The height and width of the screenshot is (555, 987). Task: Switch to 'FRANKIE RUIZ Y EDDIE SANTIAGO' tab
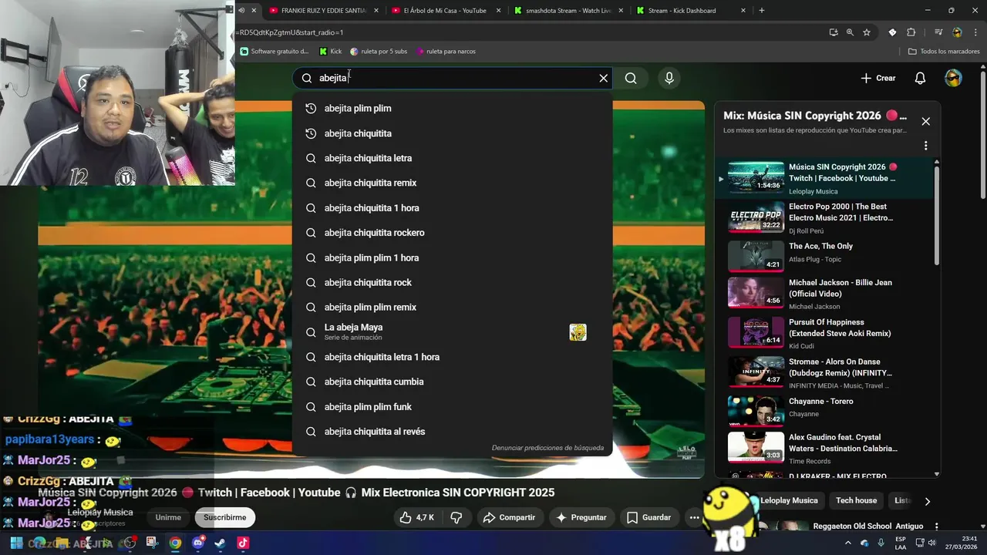pyautogui.click(x=324, y=11)
